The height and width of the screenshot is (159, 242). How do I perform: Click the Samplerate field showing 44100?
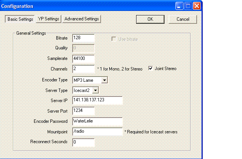(83, 58)
